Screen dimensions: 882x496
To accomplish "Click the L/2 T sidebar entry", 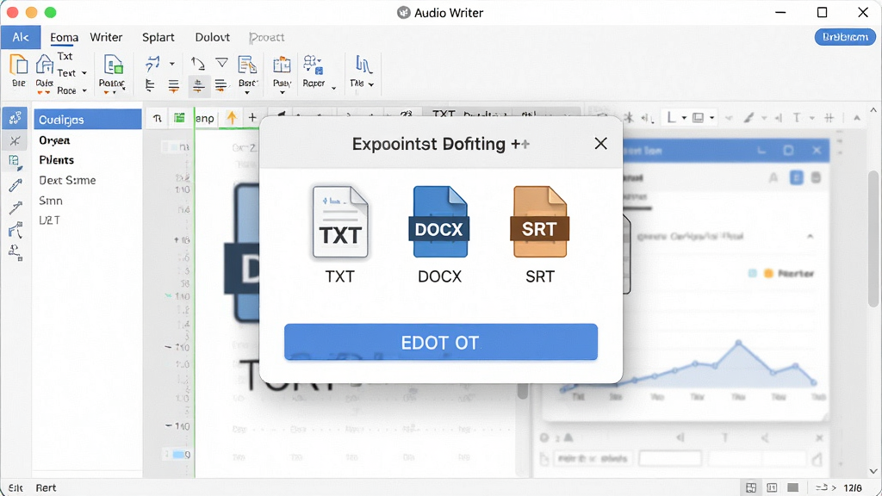I will pos(49,220).
